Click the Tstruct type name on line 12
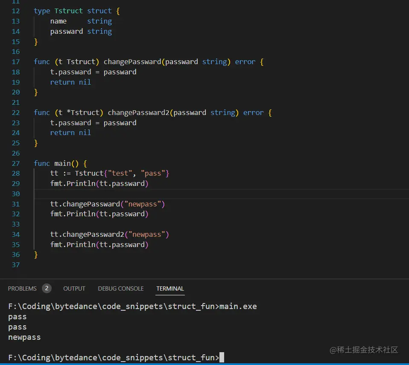This screenshot has height=365, width=409. tap(69, 11)
